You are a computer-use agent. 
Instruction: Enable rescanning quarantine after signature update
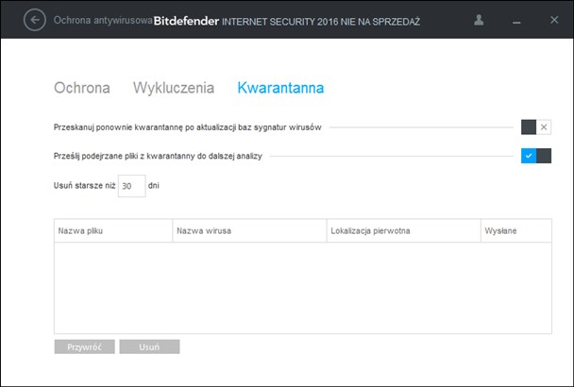535,126
